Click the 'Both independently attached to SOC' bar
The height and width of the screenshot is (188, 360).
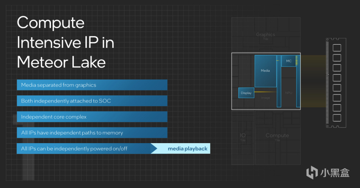[92, 101]
